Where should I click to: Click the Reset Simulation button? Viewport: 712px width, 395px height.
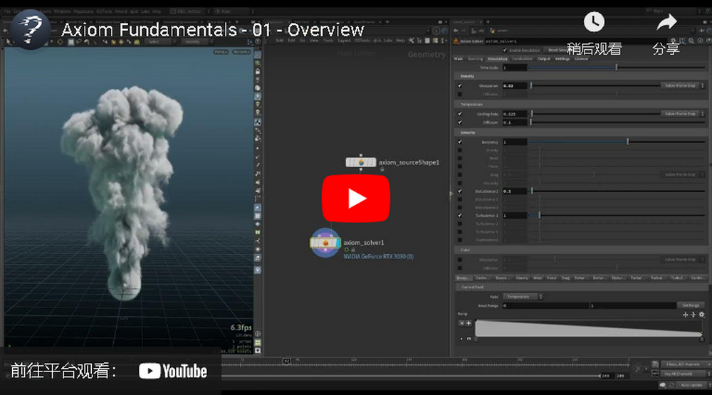[558, 51]
